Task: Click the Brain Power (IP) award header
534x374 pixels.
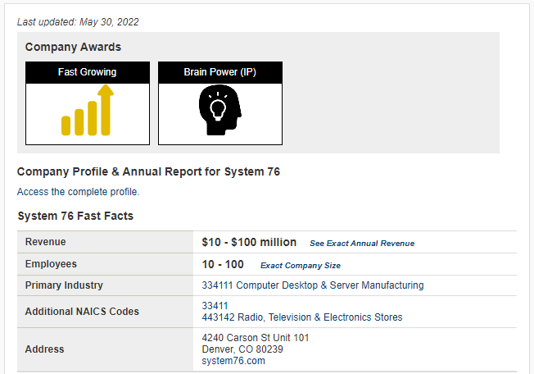Action: (x=219, y=72)
